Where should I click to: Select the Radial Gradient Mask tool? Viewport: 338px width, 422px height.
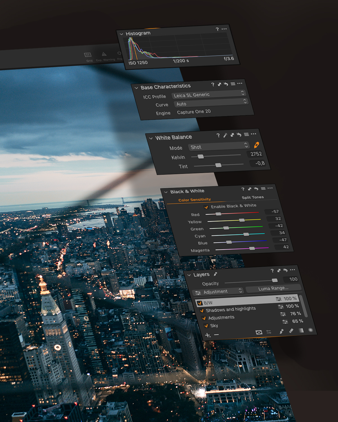(310, 330)
